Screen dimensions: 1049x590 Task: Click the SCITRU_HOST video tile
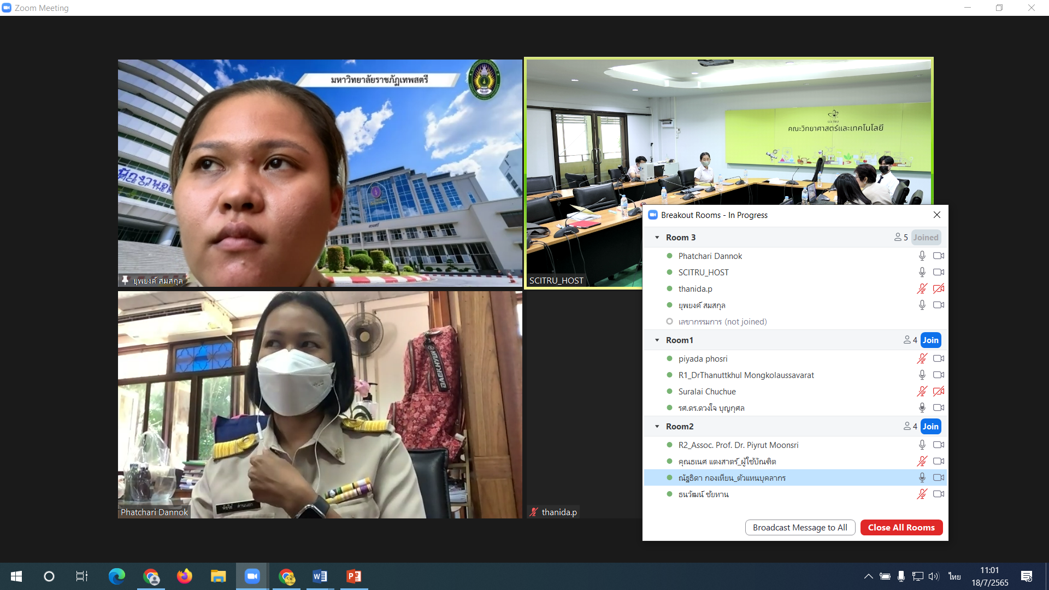click(584, 164)
